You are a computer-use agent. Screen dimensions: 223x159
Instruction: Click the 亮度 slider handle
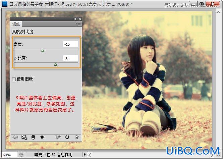(43, 51)
